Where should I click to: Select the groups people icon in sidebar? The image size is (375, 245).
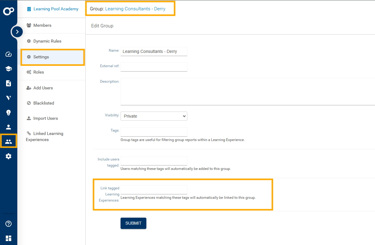[x=9, y=142]
